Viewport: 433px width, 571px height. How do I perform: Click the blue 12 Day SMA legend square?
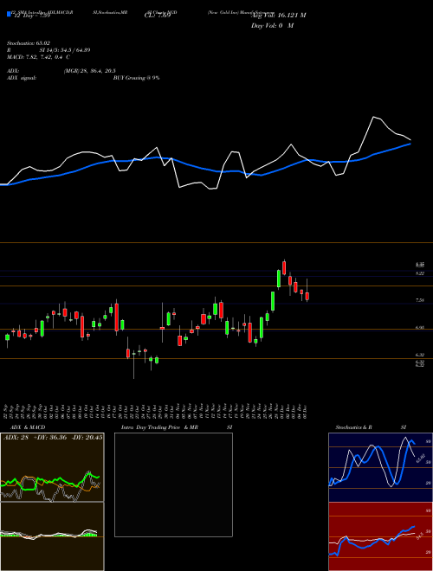[x=9, y=15]
